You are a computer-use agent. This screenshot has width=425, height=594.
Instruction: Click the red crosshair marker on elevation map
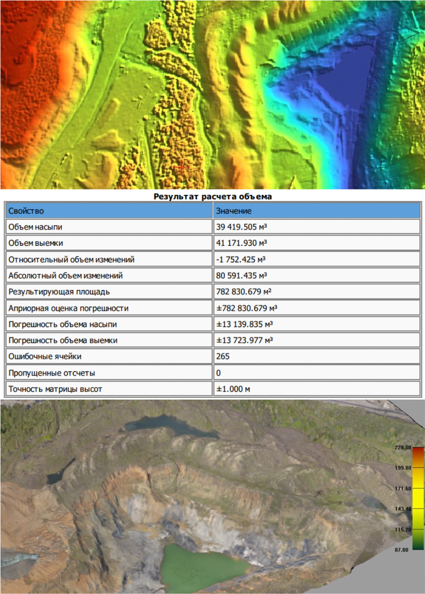[182, 167]
